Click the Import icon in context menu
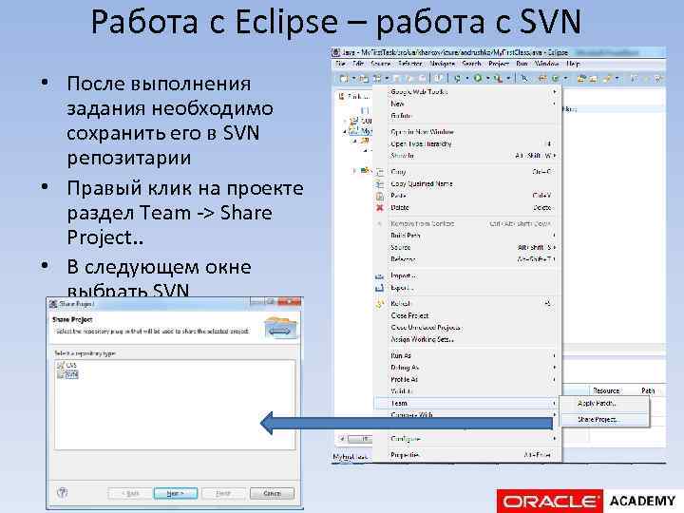The height and width of the screenshot is (513, 684). pos(380,275)
